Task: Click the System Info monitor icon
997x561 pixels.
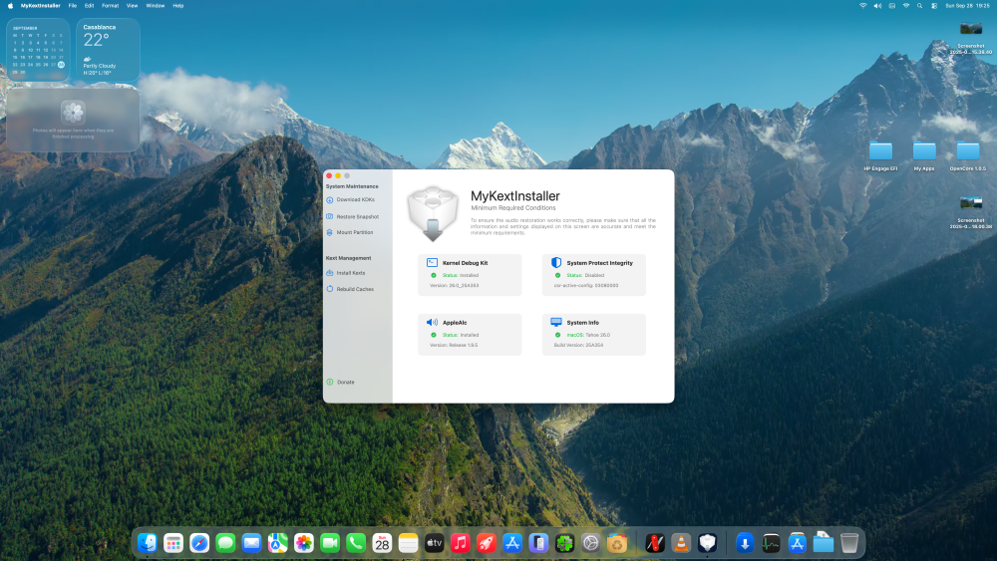Action: [x=556, y=322]
